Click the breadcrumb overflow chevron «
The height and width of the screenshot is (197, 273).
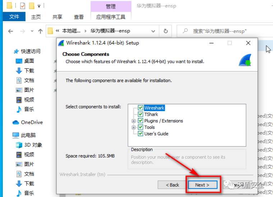pyautogui.click(x=57, y=31)
